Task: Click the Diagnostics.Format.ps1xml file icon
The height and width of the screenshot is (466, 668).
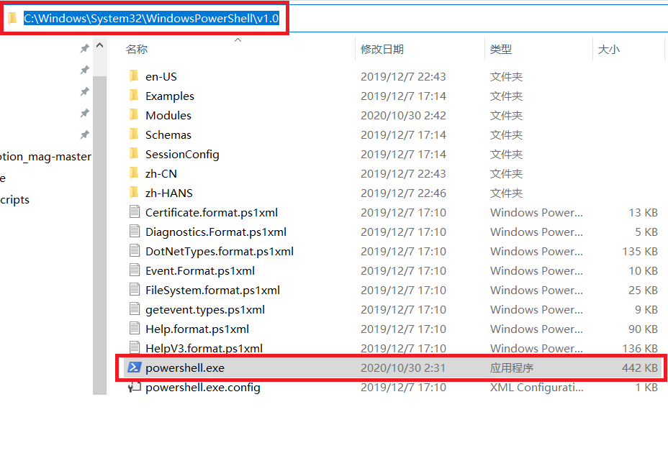Action: (135, 232)
